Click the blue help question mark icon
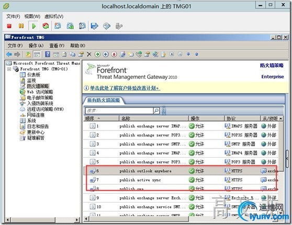This screenshot has height=225, width=292. click(48, 54)
